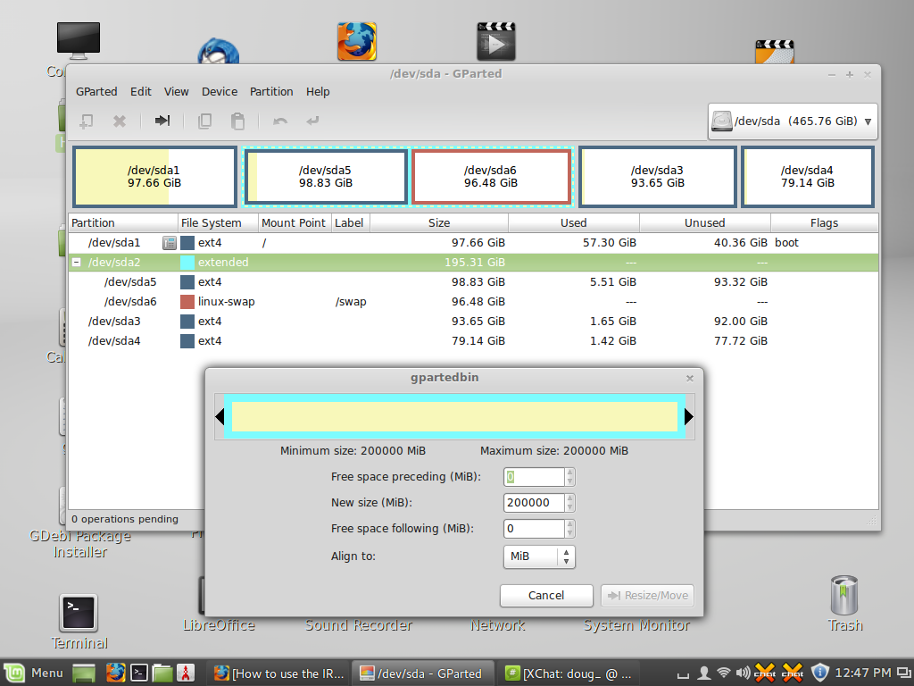Select the /dev/sda3 graphical partition block

658,177
